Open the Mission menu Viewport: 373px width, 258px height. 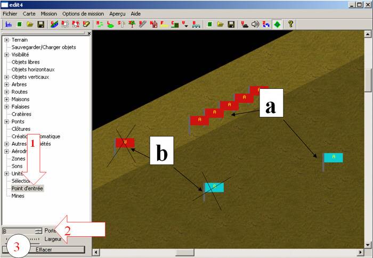click(48, 13)
